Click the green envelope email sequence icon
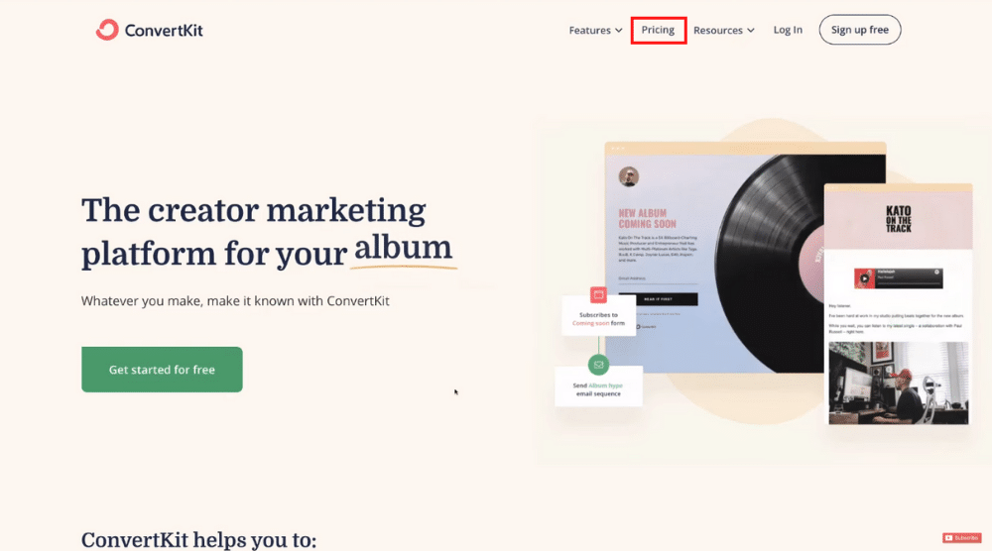 point(598,365)
